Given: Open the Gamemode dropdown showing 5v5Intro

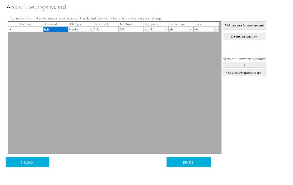Looking at the screenshot, I should 166,30.
